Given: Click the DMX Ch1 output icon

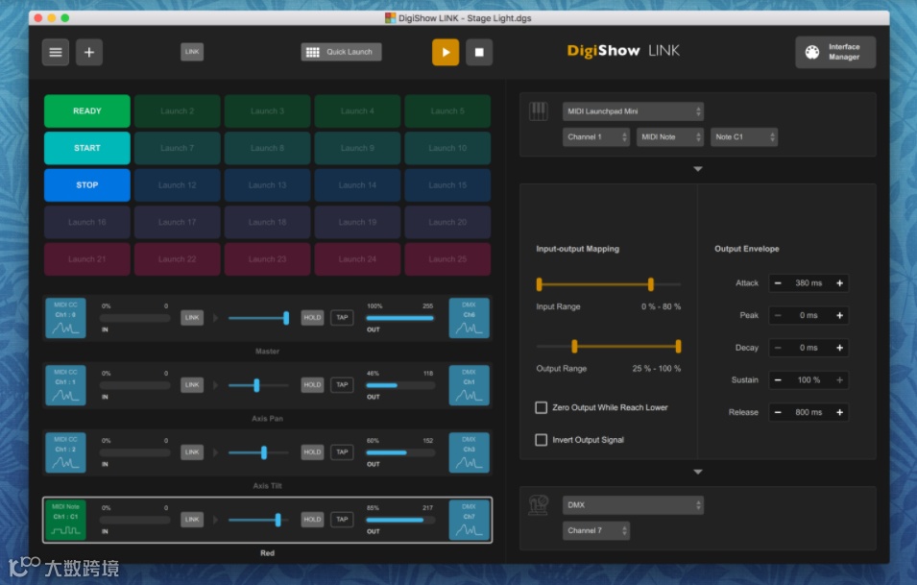Looking at the screenshot, I should (469, 385).
